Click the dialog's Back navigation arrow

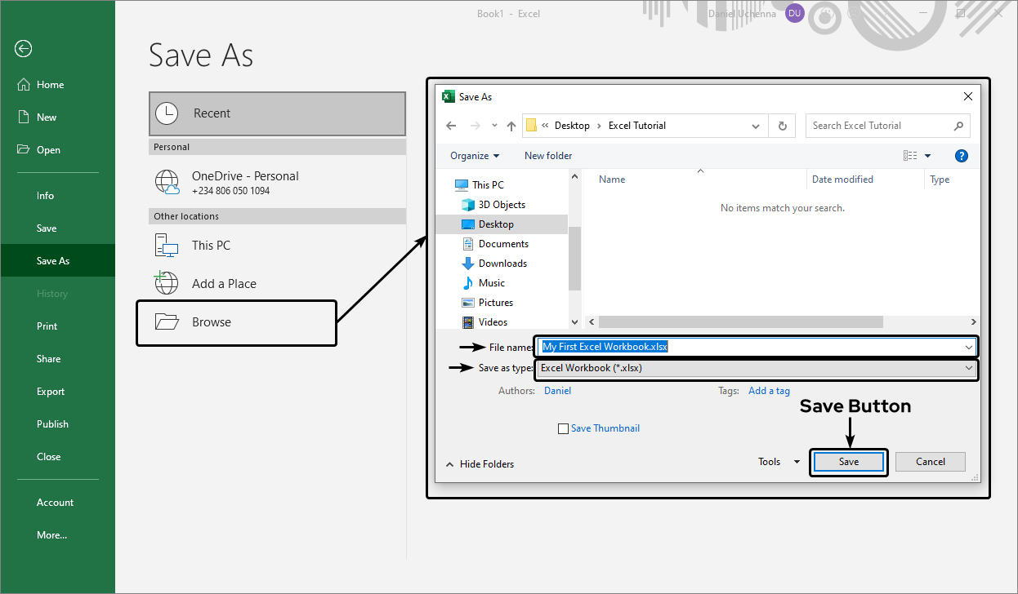coord(451,126)
